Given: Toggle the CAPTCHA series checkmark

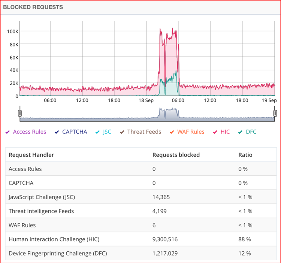Looking at the screenshot, I should pos(57,132).
